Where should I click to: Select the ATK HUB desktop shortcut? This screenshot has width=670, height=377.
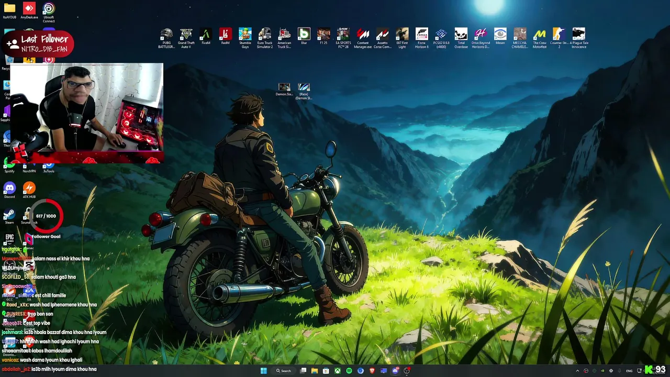(29, 190)
